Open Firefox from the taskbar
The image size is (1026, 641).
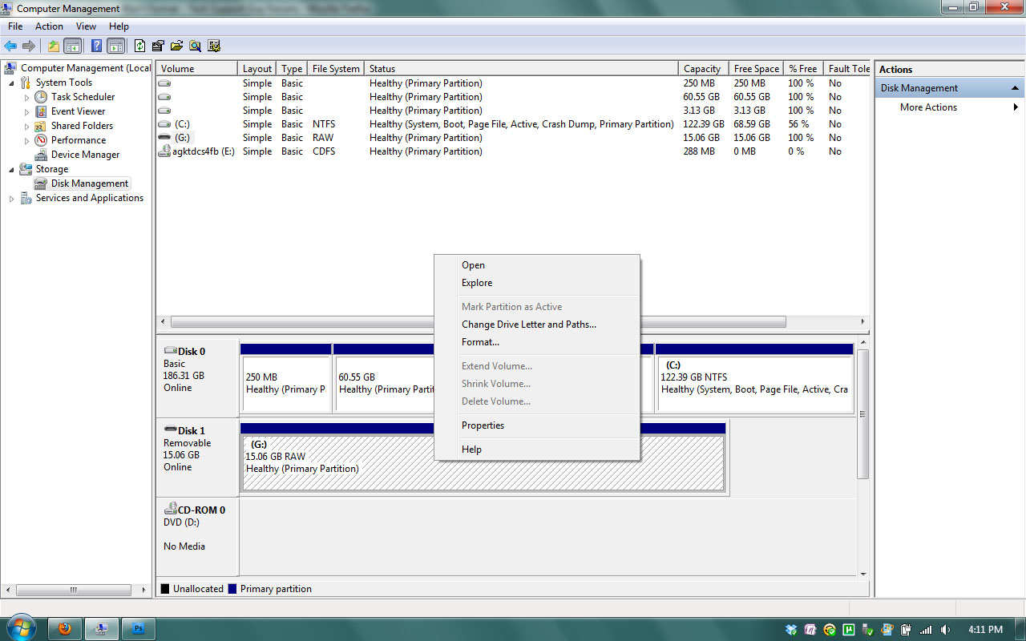(65, 629)
